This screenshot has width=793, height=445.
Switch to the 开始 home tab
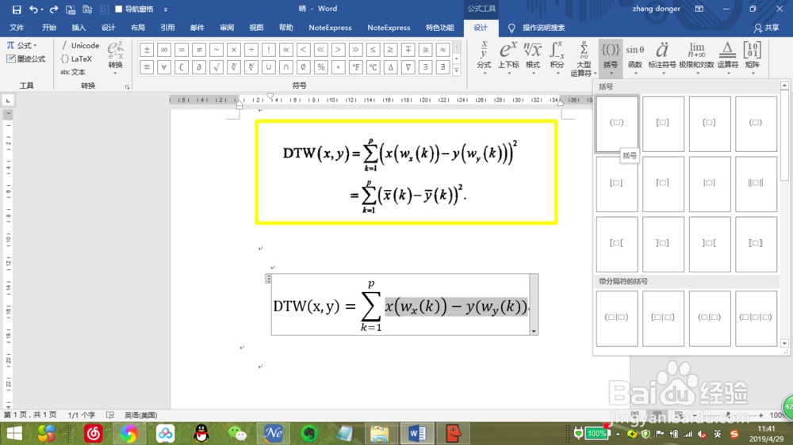click(49, 28)
